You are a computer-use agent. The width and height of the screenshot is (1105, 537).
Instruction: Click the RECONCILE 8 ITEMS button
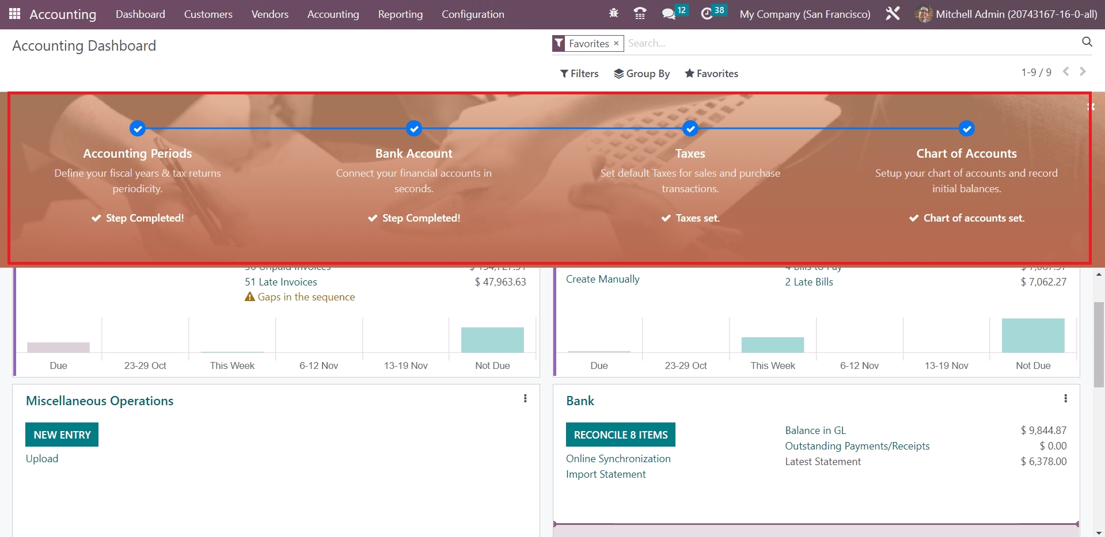point(620,435)
